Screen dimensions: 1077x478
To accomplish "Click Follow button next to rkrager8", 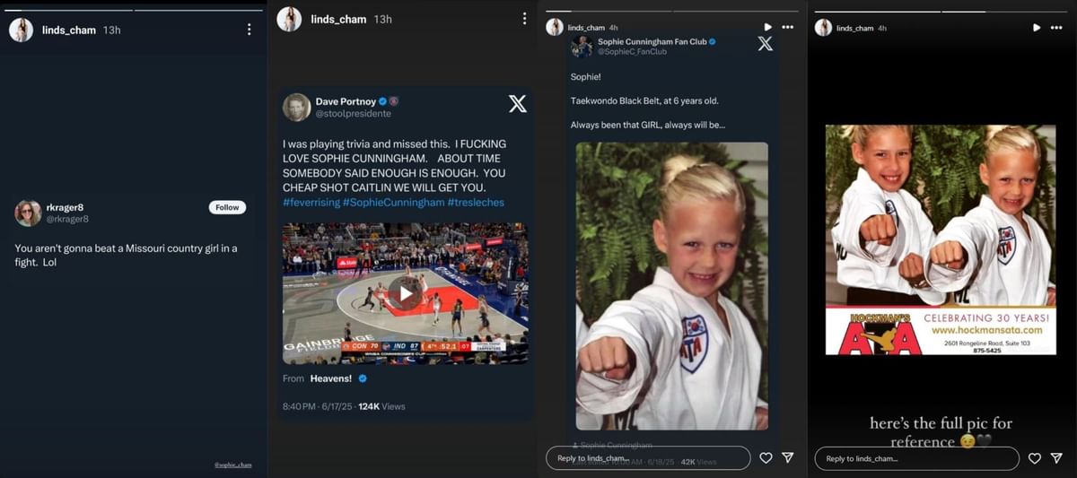I will (227, 207).
